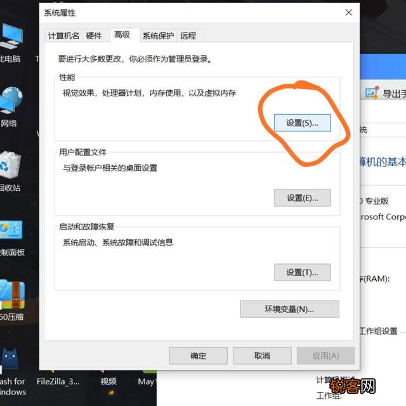Image resolution: width=406 pixels, height=406 pixels.
Task: Click export icon in background system window
Action: [372, 93]
